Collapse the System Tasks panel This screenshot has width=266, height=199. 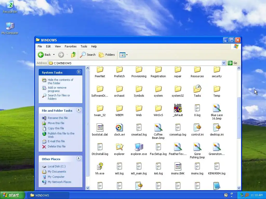coord(79,72)
